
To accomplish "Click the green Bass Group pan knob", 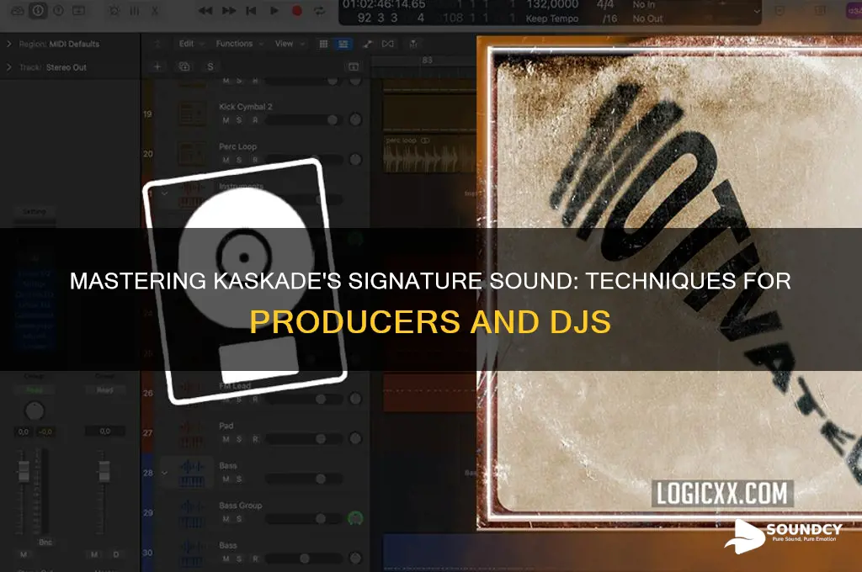I will coord(356,518).
